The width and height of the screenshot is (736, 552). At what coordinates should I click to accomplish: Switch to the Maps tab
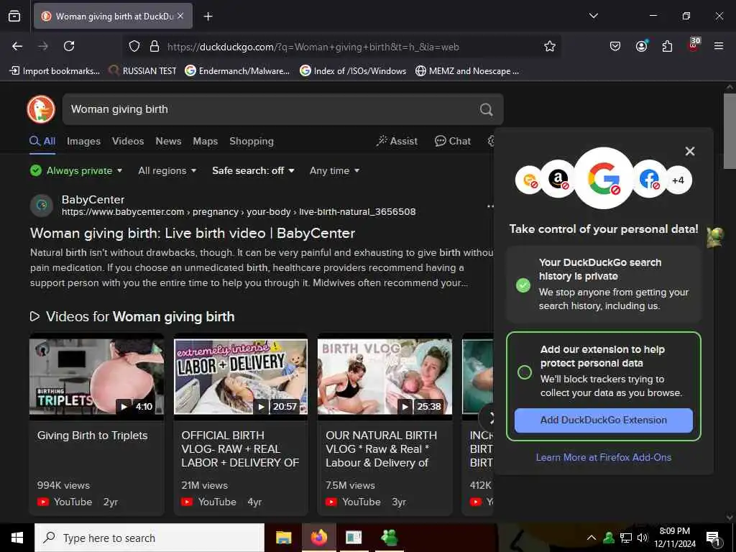[205, 141]
